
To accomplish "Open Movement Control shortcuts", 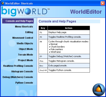I will point(23,38).
